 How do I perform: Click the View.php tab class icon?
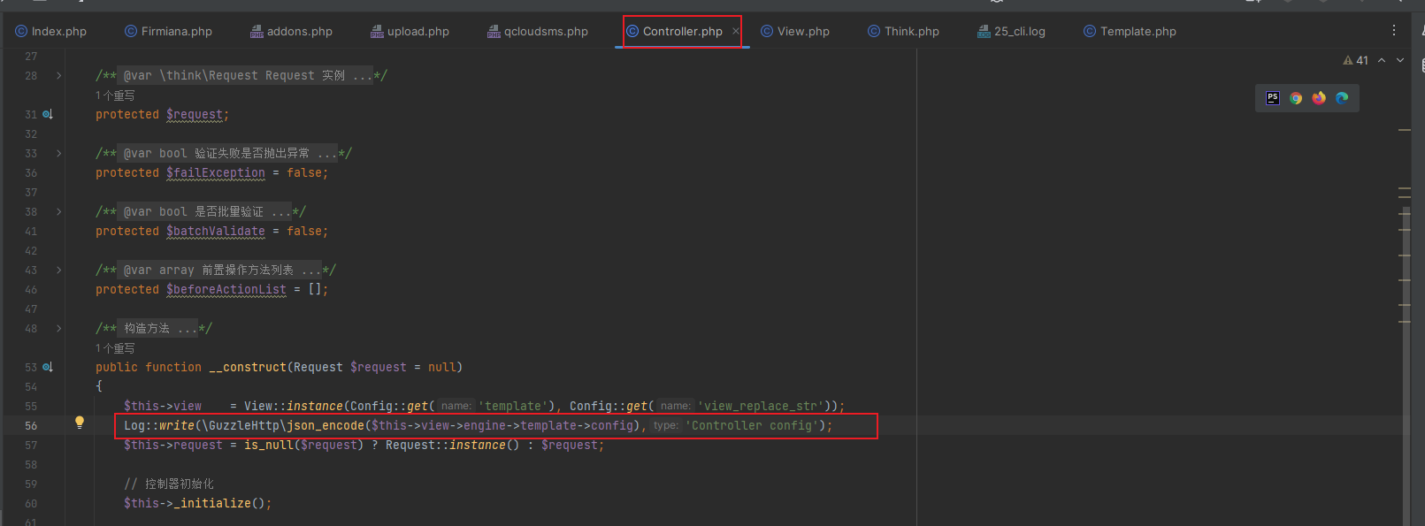pos(767,31)
